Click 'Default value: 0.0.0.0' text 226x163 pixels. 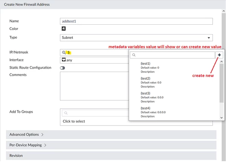coord(153,112)
